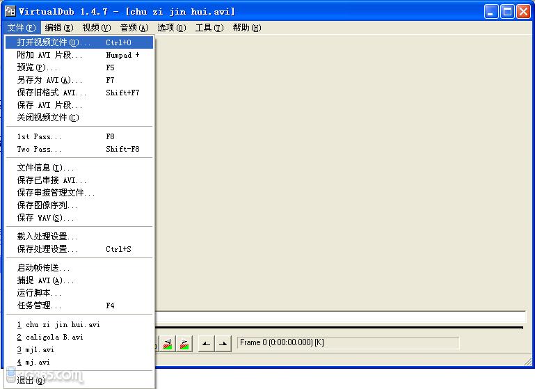Open the 视频(V) menu
Screen dimensions: 535x389
tap(97, 28)
